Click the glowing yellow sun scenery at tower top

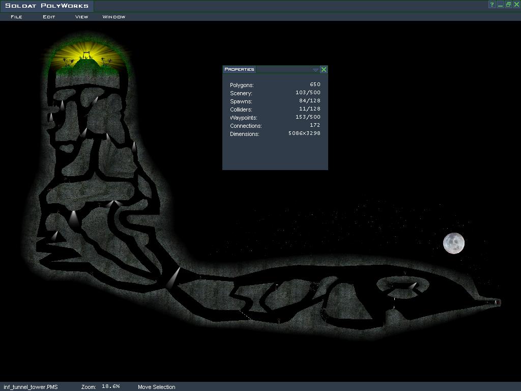(87, 57)
